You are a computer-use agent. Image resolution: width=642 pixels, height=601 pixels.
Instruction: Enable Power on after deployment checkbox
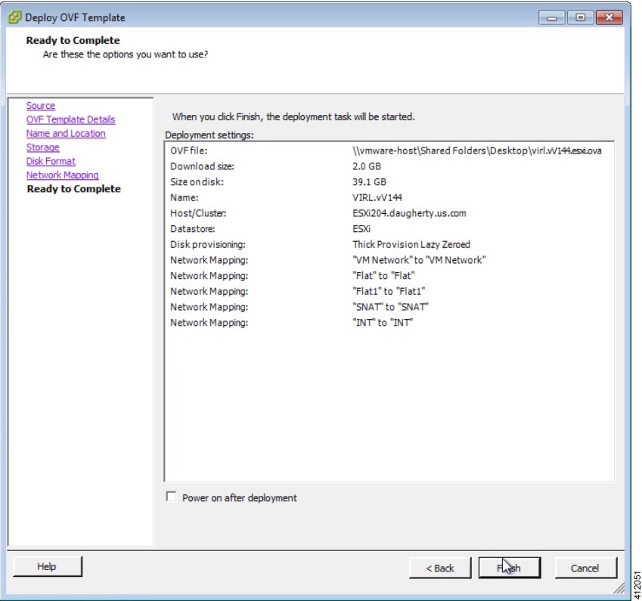pyautogui.click(x=171, y=497)
